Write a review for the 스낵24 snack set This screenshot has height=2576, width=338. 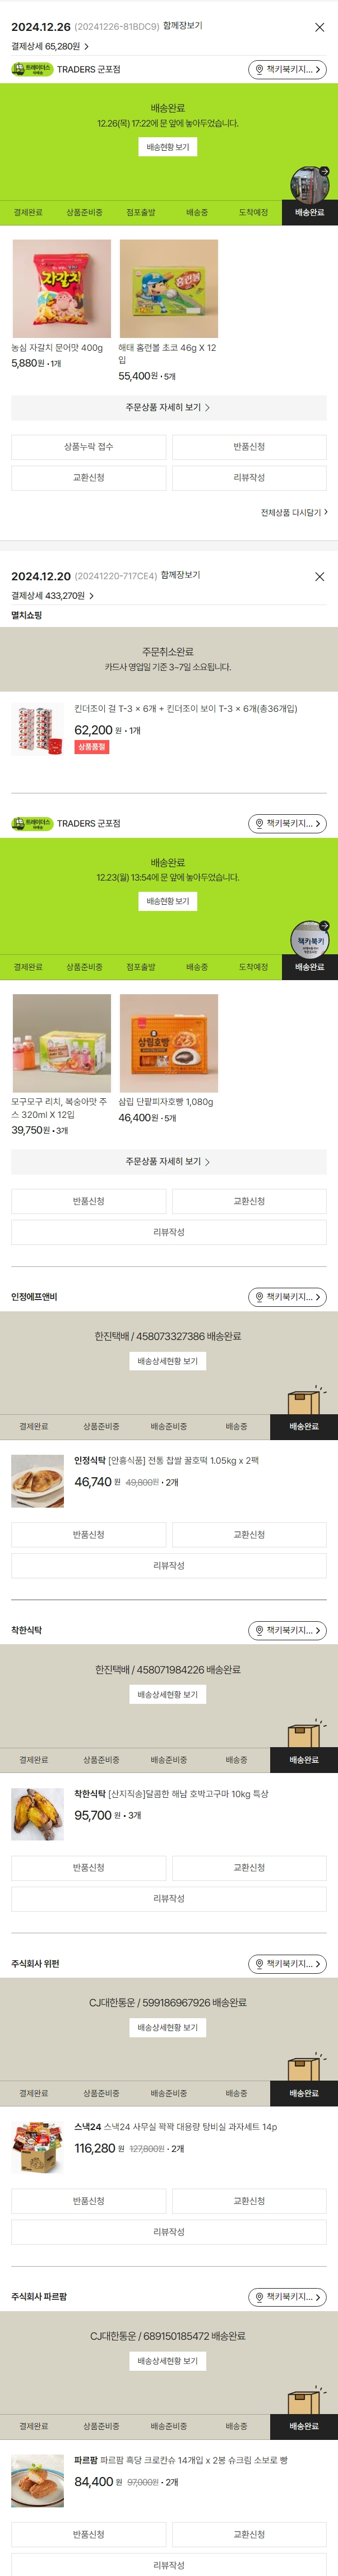coord(169,2232)
